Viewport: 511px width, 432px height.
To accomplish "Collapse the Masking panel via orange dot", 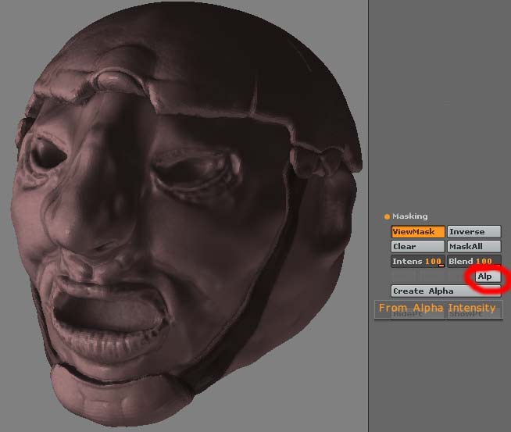I will click(x=386, y=217).
